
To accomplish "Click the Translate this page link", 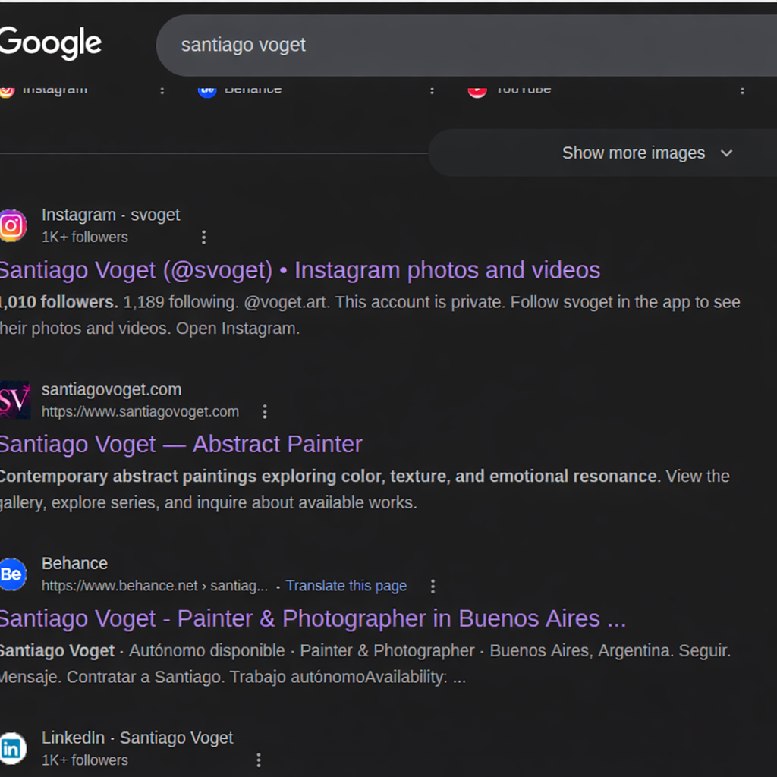I will (346, 586).
